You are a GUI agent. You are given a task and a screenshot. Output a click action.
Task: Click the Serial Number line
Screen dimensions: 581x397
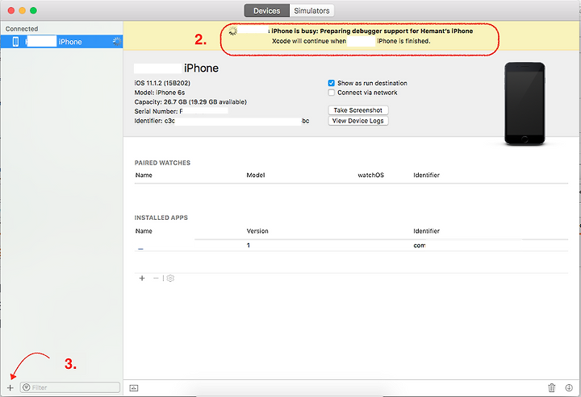click(182, 111)
